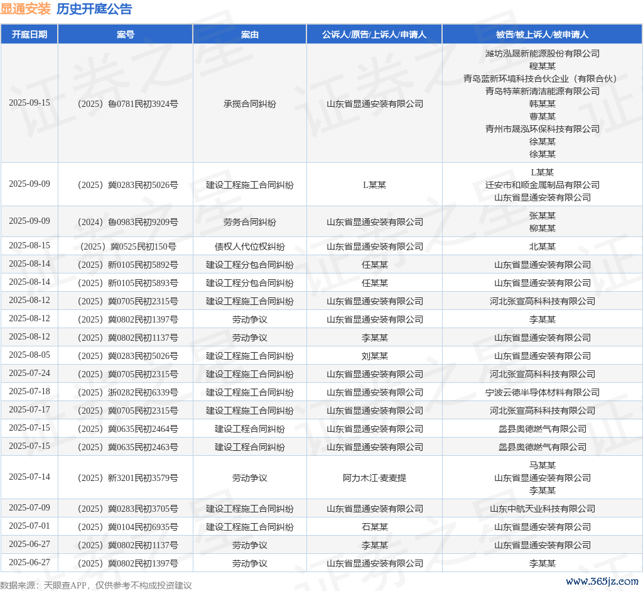Click the 案由 column header
Image resolution: width=643 pixels, height=591 pixels.
point(249,35)
